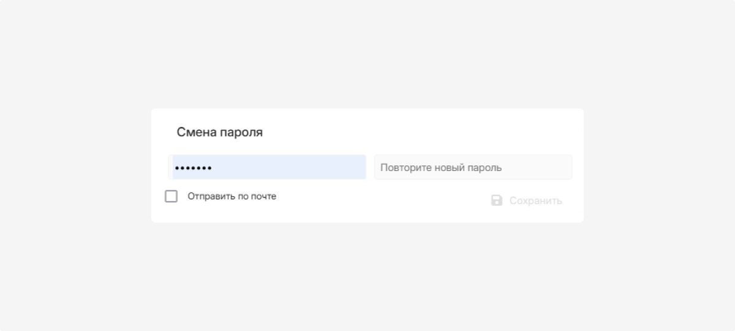Viewport: 735px width, 331px height.
Task: Click the disk icon beside 'Сохранить'
Action: coord(497,200)
